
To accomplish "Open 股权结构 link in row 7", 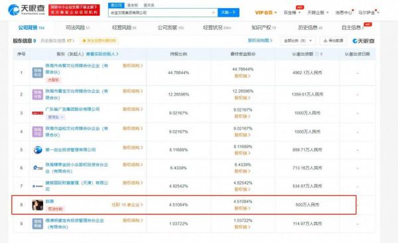I will point(133,183).
